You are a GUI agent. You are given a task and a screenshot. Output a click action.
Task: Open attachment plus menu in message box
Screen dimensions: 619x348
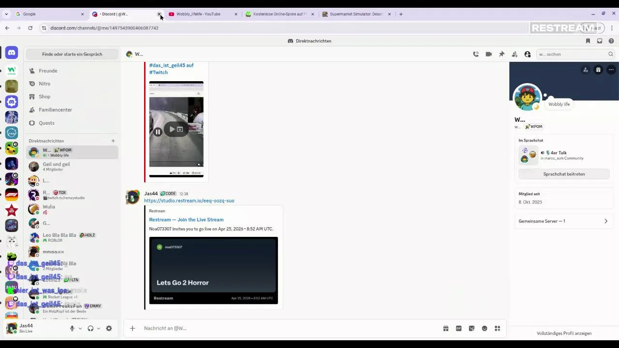point(133,328)
